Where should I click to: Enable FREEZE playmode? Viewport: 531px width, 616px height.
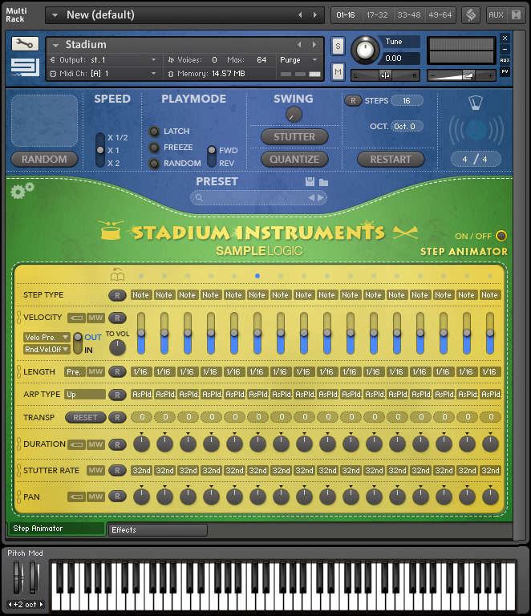(154, 148)
